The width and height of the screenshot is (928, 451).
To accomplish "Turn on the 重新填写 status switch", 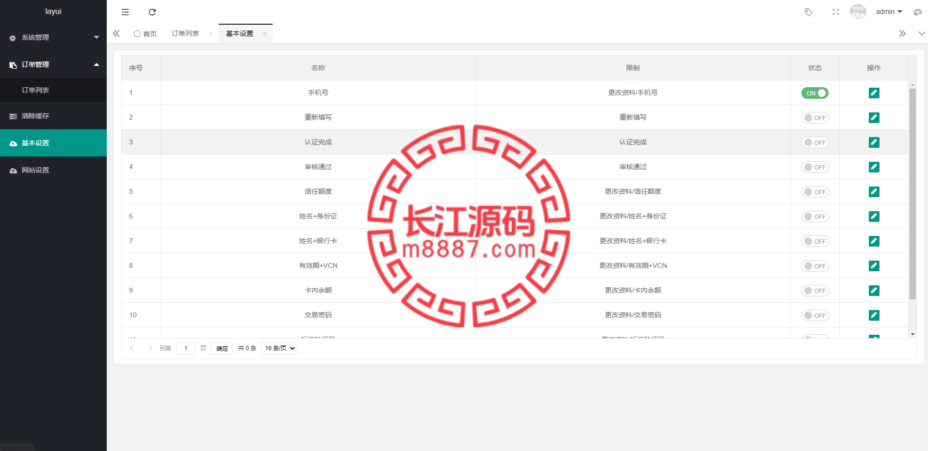I will (815, 118).
